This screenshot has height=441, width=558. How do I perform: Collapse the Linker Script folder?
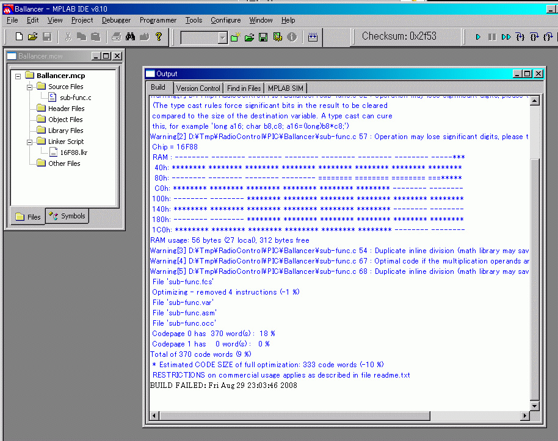point(29,142)
